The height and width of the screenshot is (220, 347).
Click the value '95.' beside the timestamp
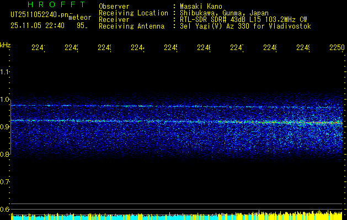click(82, 26)
